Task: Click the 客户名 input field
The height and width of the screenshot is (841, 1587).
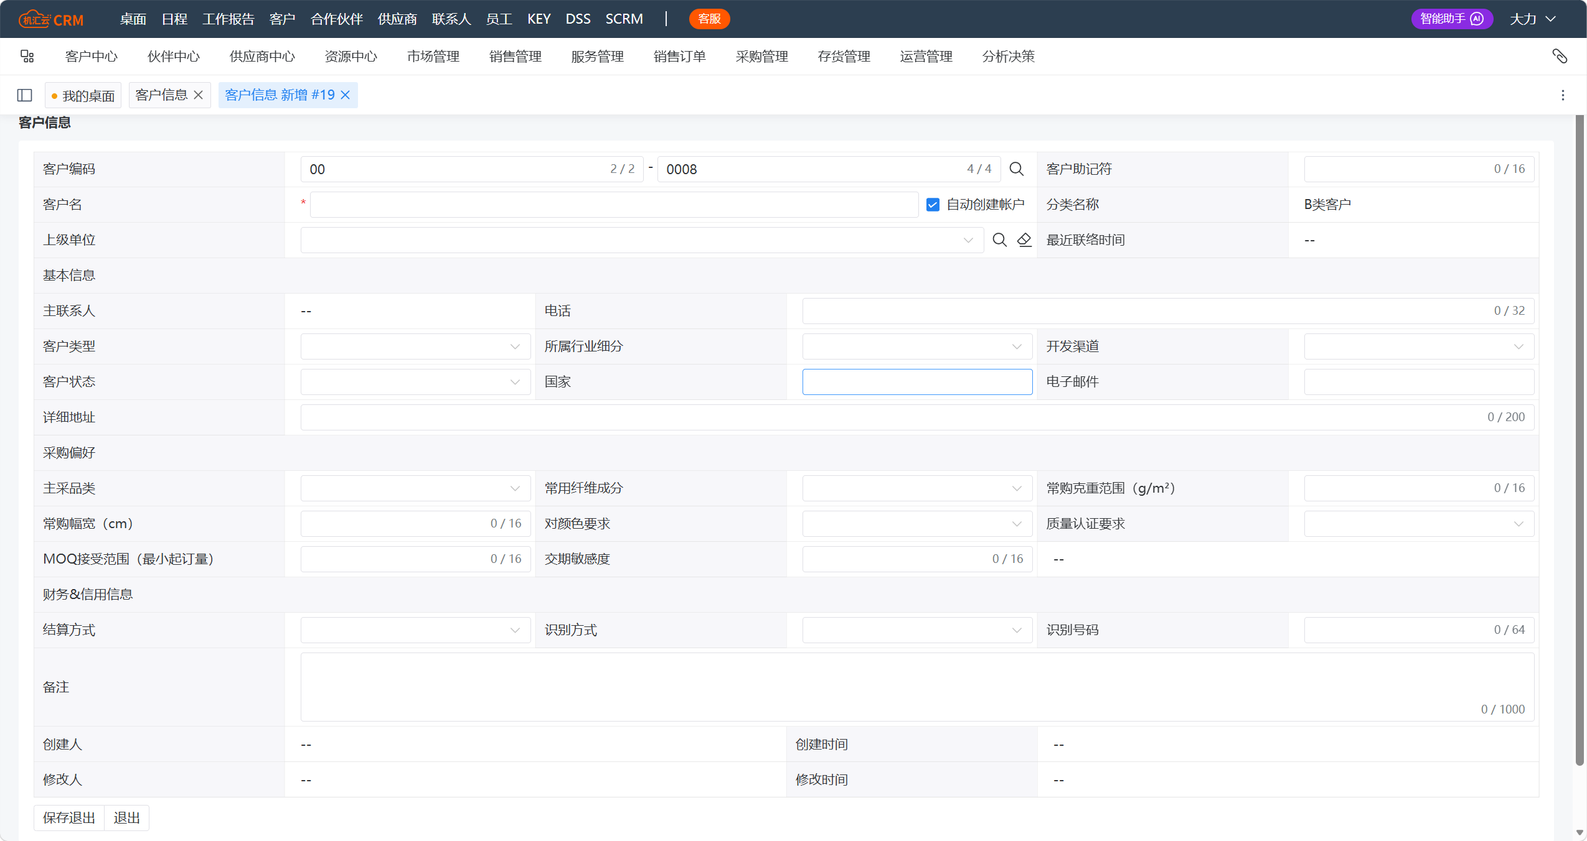Action: (x=614, y=205)
